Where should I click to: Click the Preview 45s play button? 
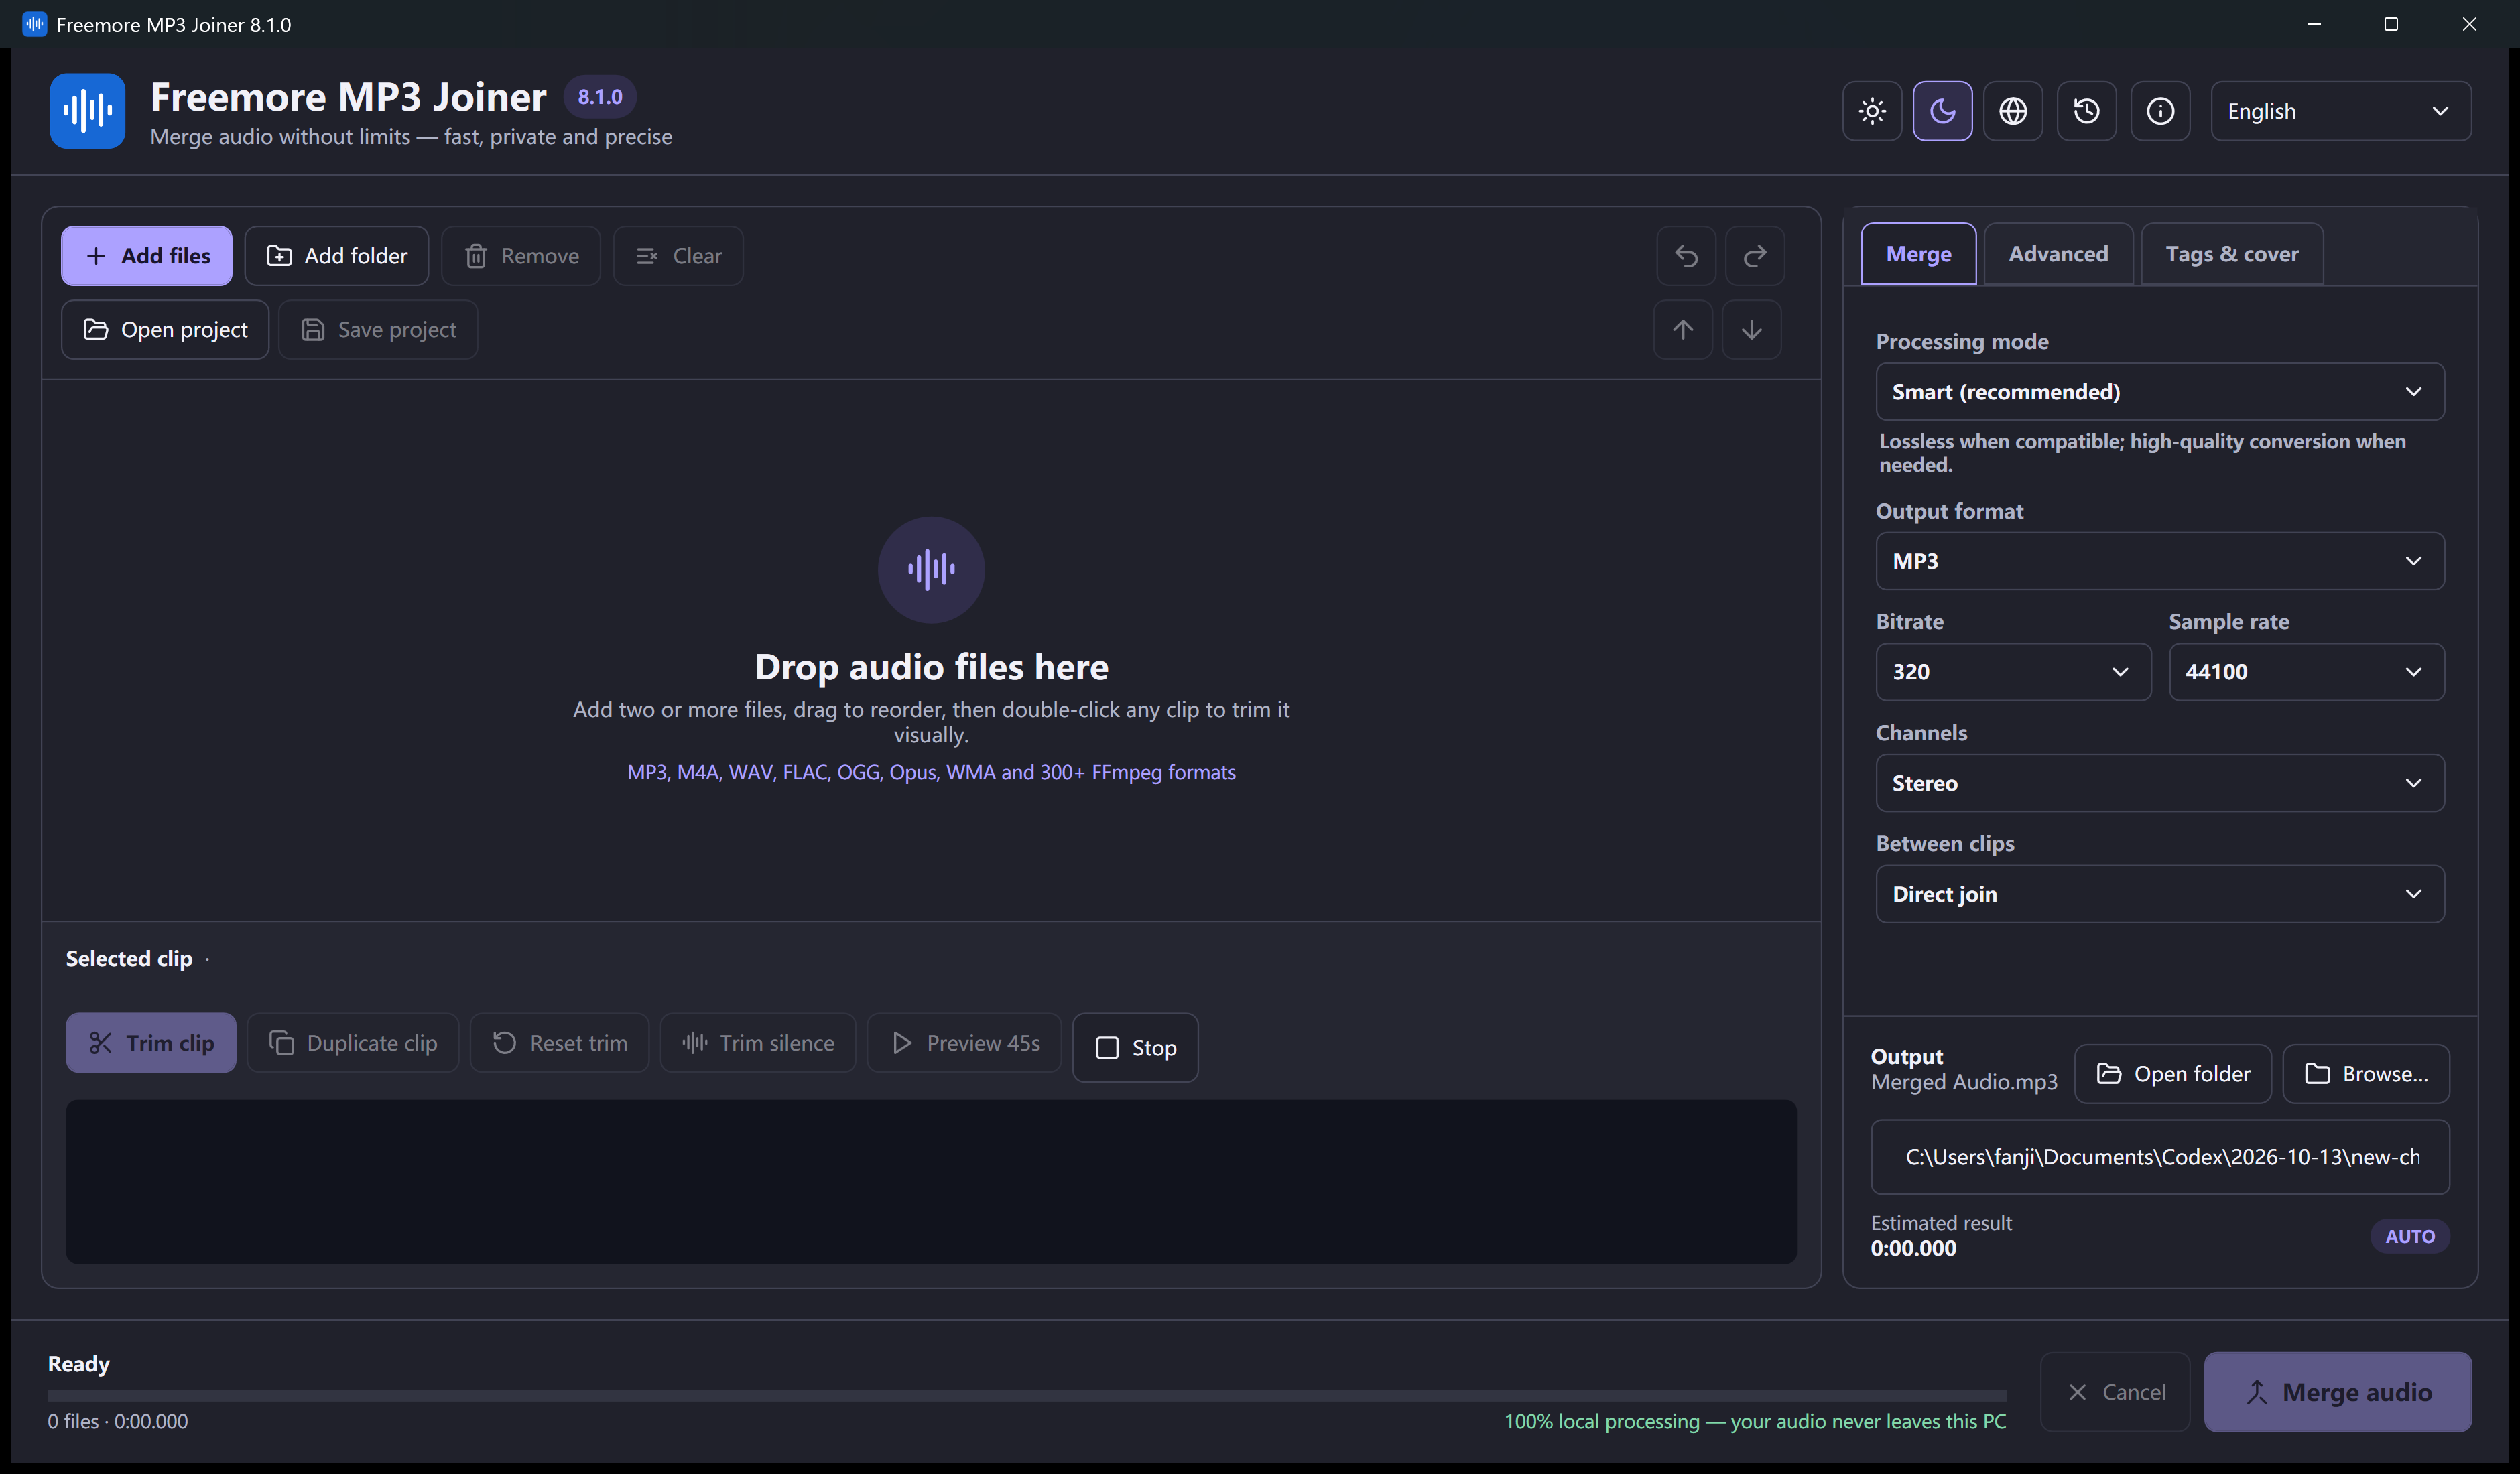coord(964,1043)
